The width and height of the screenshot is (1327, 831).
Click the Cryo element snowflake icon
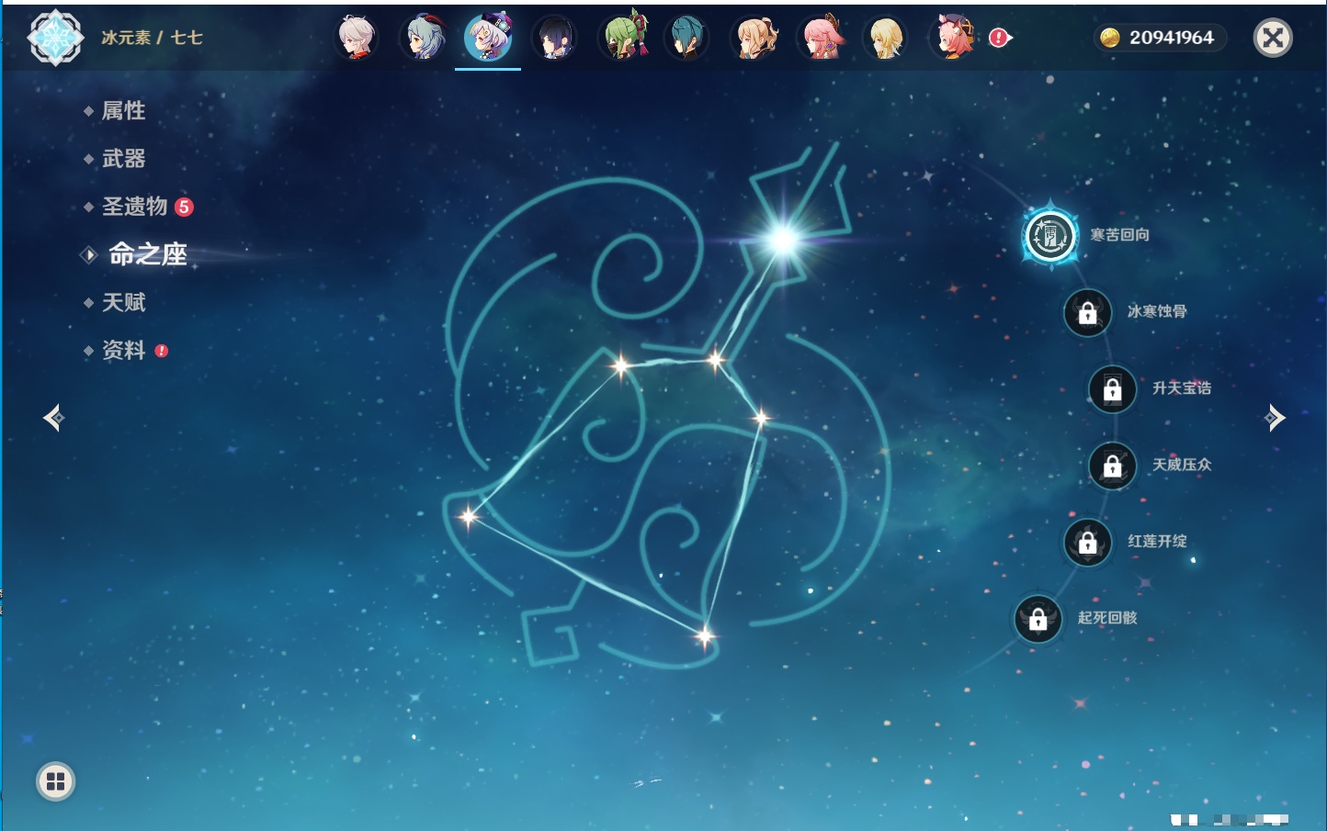(55, 38)
